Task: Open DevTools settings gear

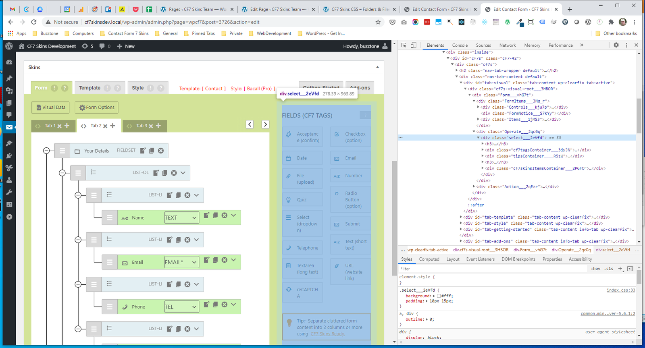Action: (x=616, y=45)
